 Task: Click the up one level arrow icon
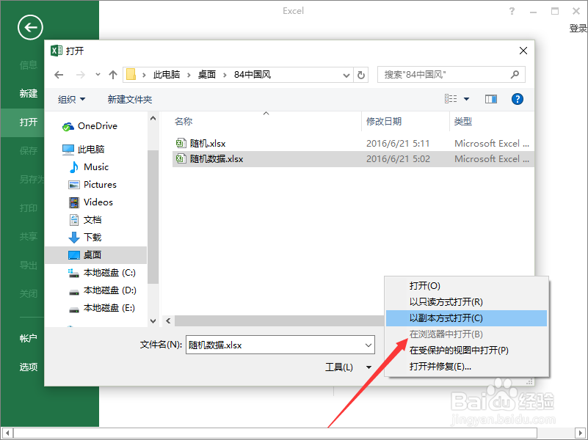click(112, 74)
